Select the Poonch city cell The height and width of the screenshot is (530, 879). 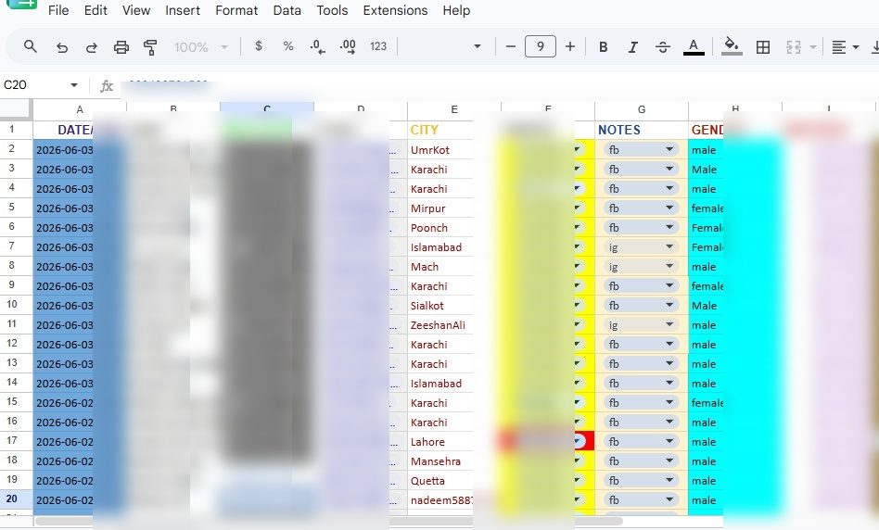pyautogui.click(x=440, y=228)
